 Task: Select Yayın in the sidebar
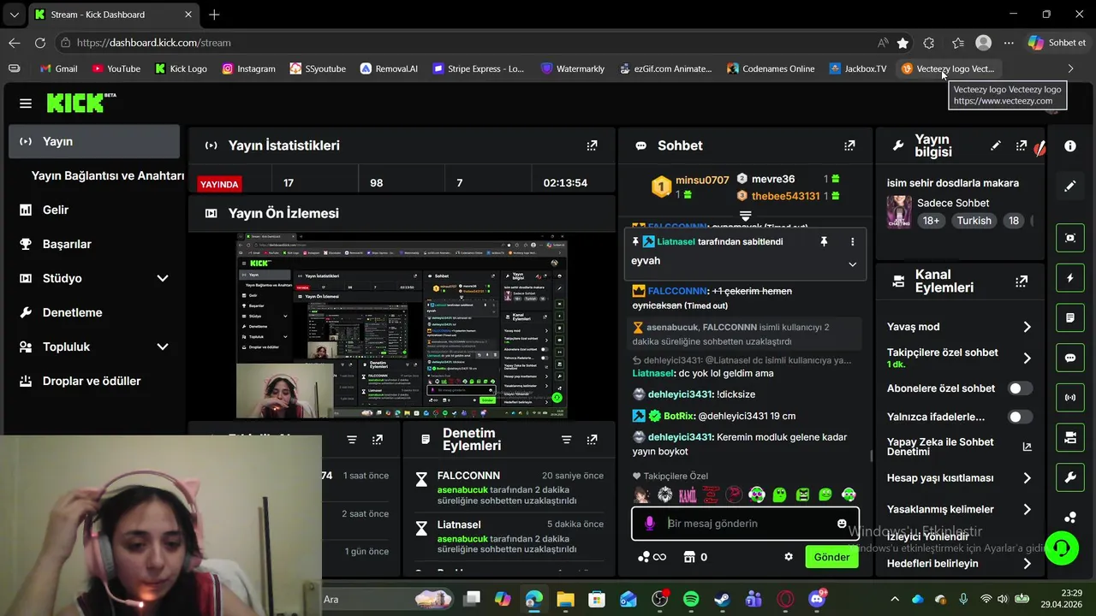(x=94, y=141)
